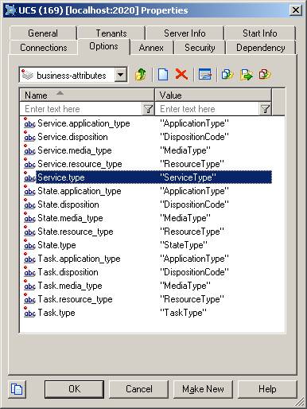
Task: Open Help with the Help button
Action: (x=267, y=389)
